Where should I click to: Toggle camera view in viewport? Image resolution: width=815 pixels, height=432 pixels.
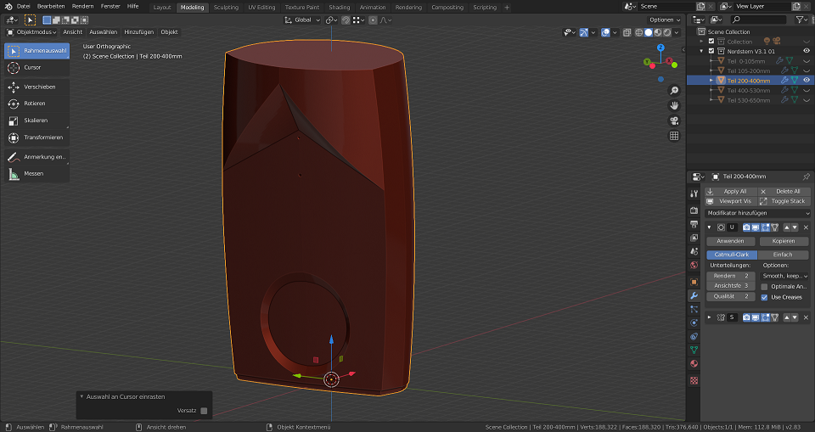[x=674, y=121]
